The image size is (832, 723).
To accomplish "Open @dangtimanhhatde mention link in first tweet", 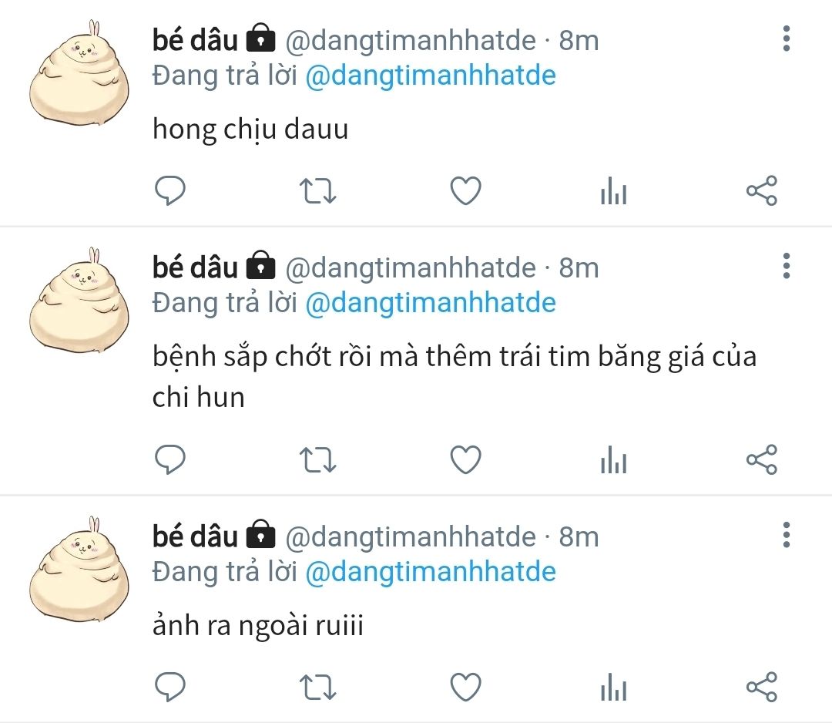I will pyautogui.click(x=431, y=76).
